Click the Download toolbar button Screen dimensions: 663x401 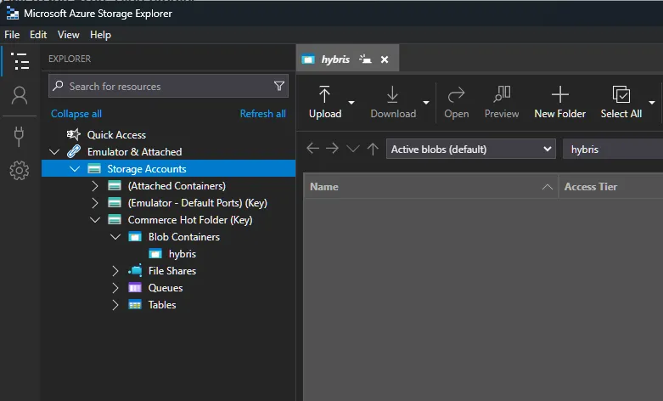coord(393,102)
